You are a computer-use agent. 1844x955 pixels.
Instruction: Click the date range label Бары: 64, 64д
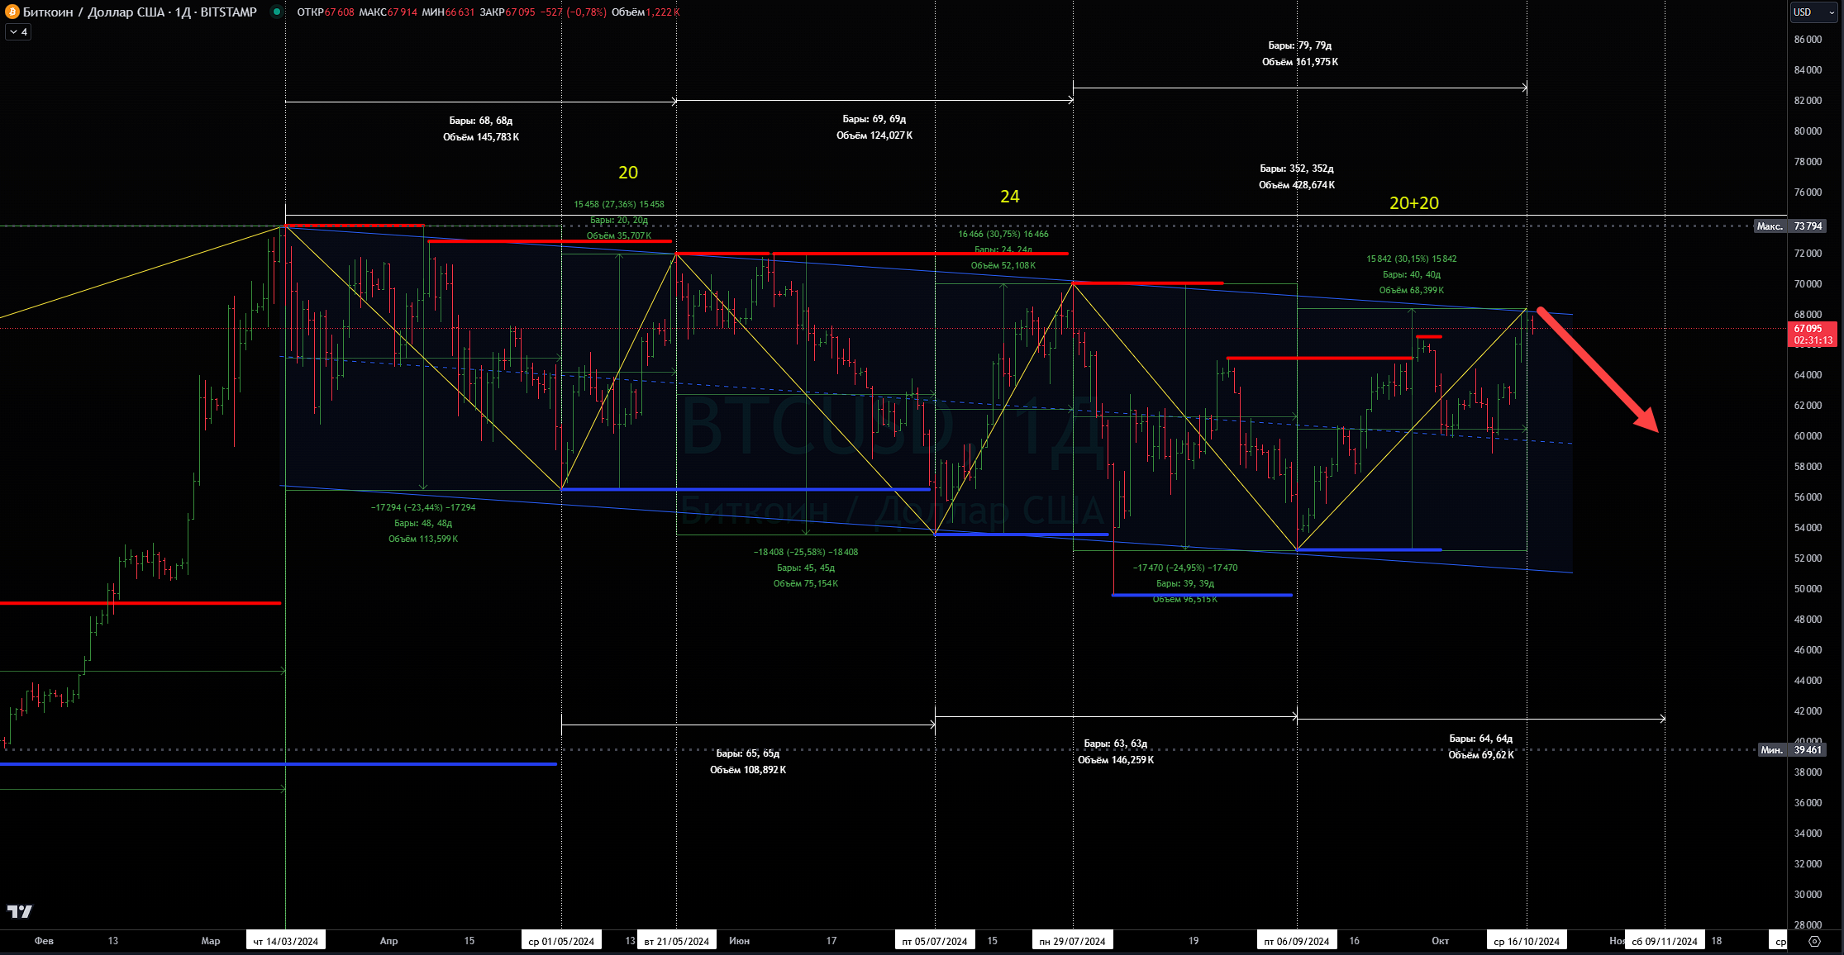click(1481, 739)
